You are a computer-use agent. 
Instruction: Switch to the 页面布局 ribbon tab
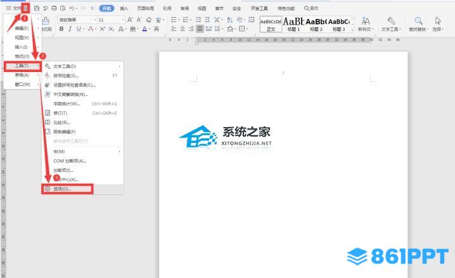tap(146, 8)
